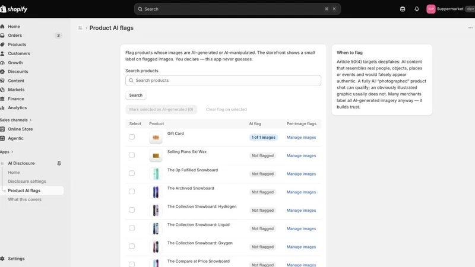
Task: Click the magnifier icon in top search
Action: [140, 9]
